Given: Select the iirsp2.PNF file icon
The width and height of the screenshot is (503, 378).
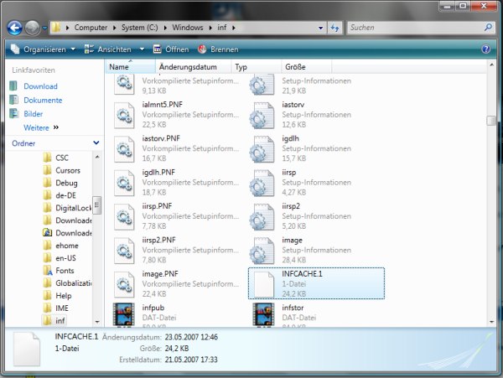Looking at the screenshot, I should tap(124, 251).
